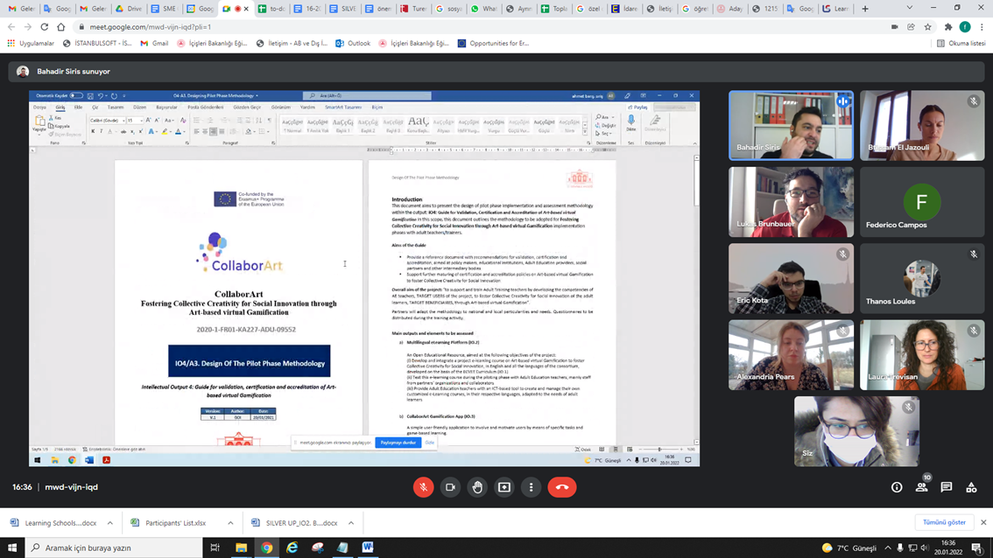Expand options for Participants' List.xlsx download
This screenshot has height=558, width=993.
click(x=231, y=523)
